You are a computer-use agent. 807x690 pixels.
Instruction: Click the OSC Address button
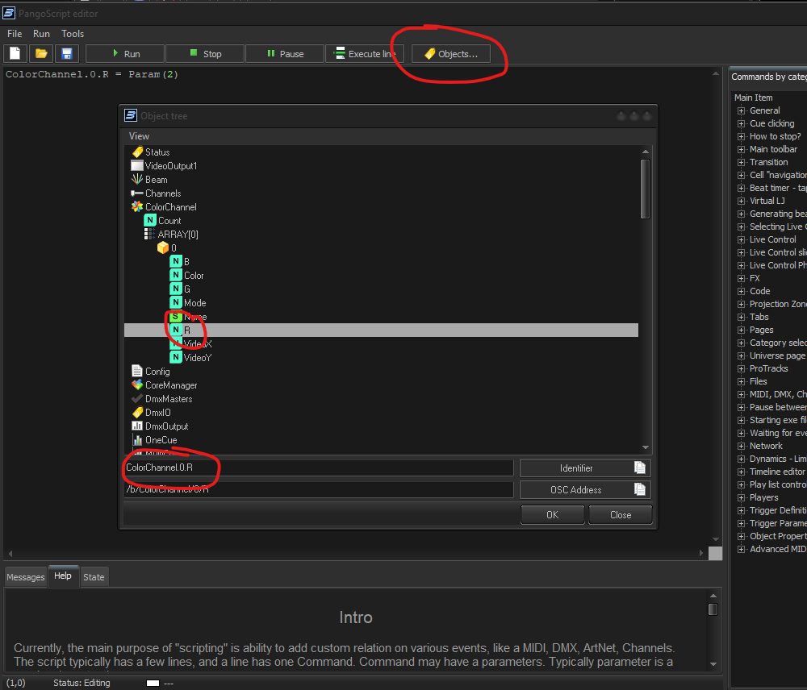(585, 490)
